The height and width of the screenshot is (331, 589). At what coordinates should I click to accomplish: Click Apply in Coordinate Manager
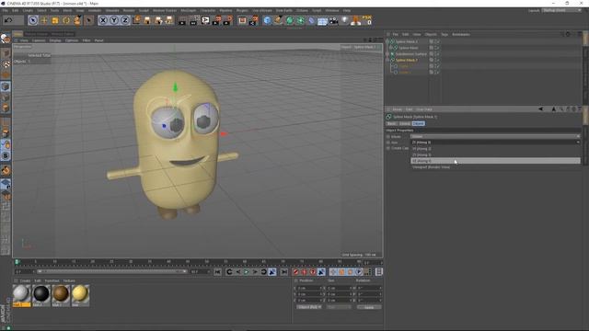click(x=369, y=307)
